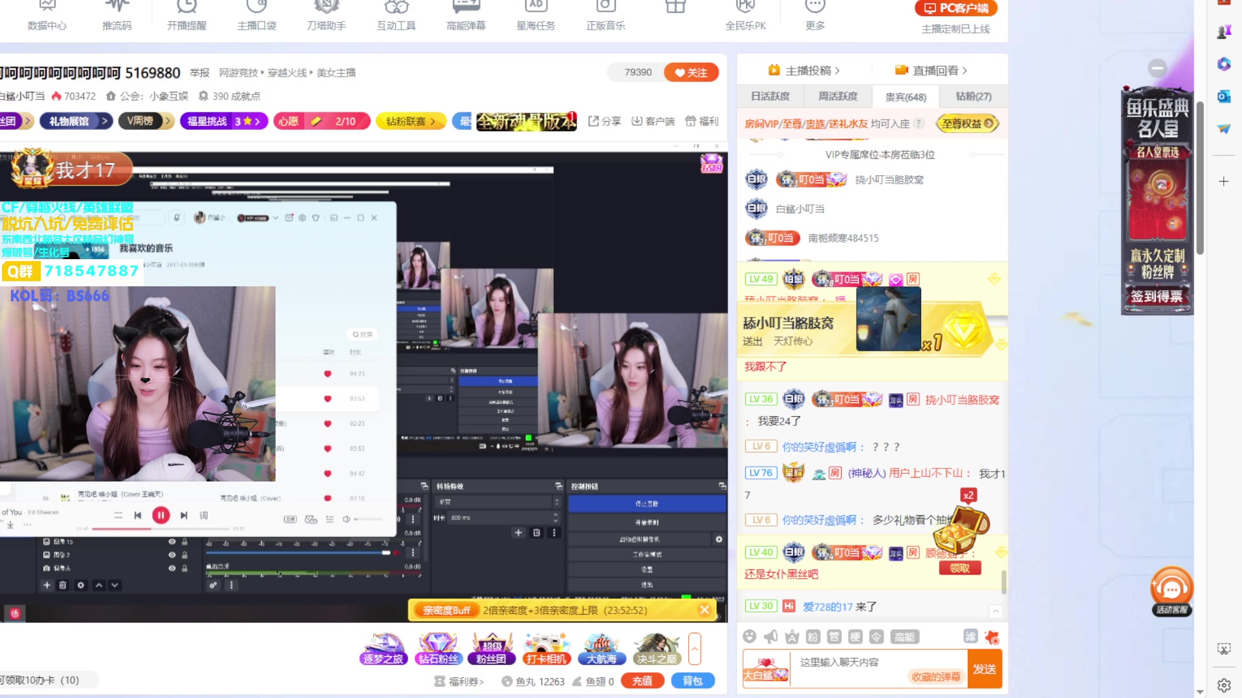1242x698 pixels.
Task: Click the 关注 follow button
Action: 691,72
